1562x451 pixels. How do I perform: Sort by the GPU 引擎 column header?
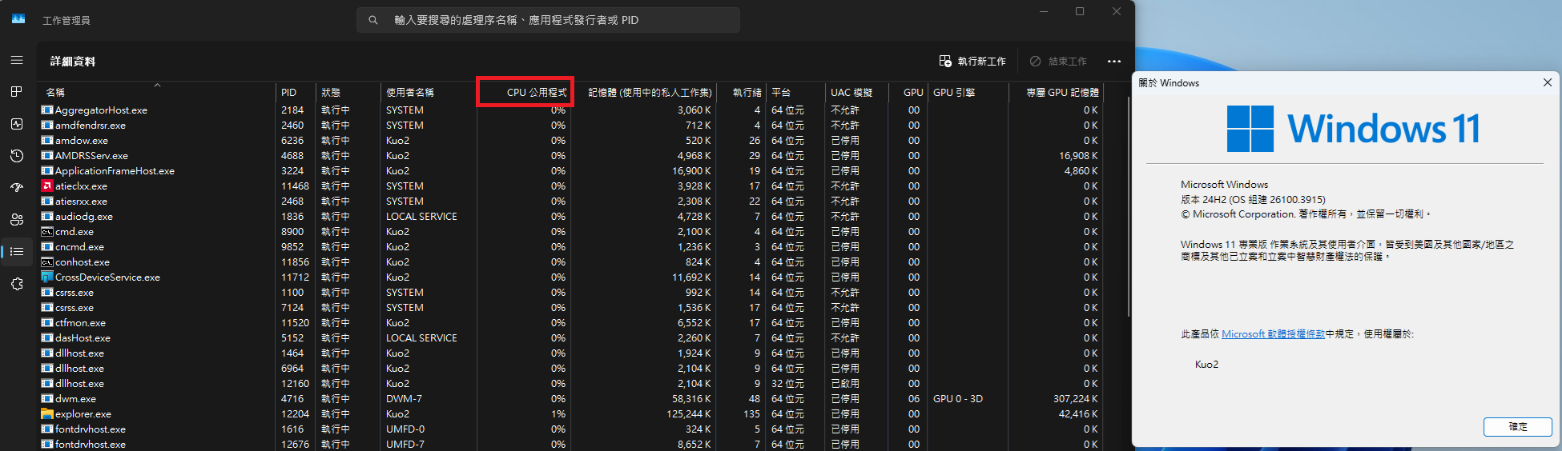tap(968, 92)
